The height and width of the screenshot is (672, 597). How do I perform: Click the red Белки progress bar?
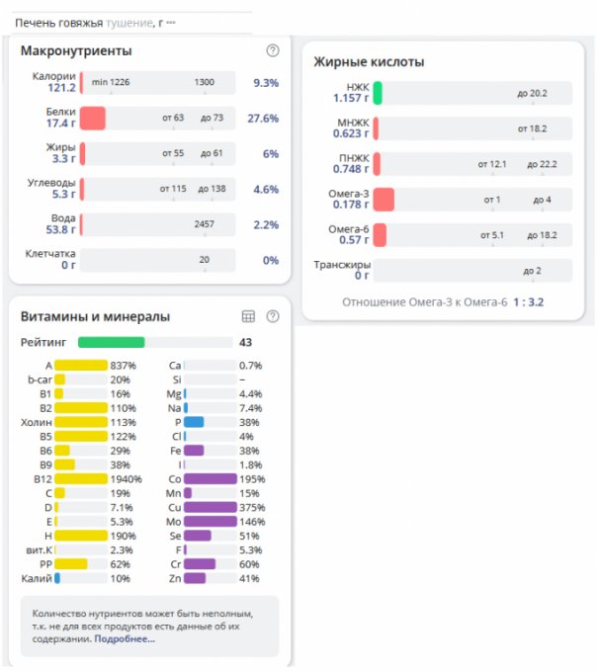pyautogui.click(x=93, y=119)
